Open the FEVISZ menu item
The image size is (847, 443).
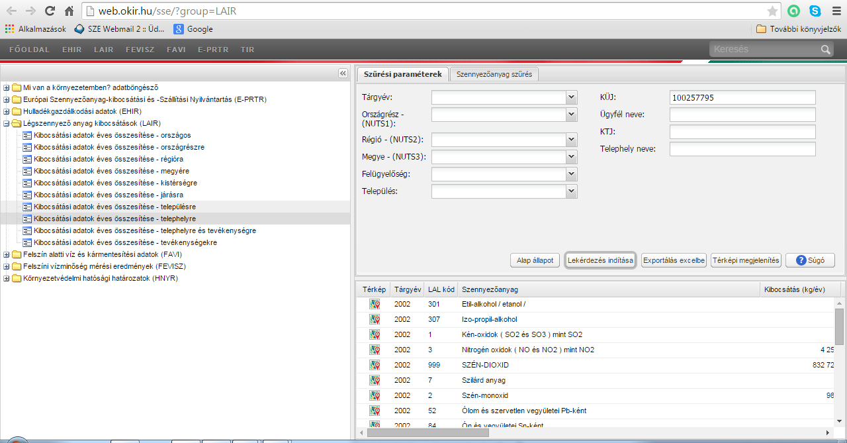click(140, 50)
